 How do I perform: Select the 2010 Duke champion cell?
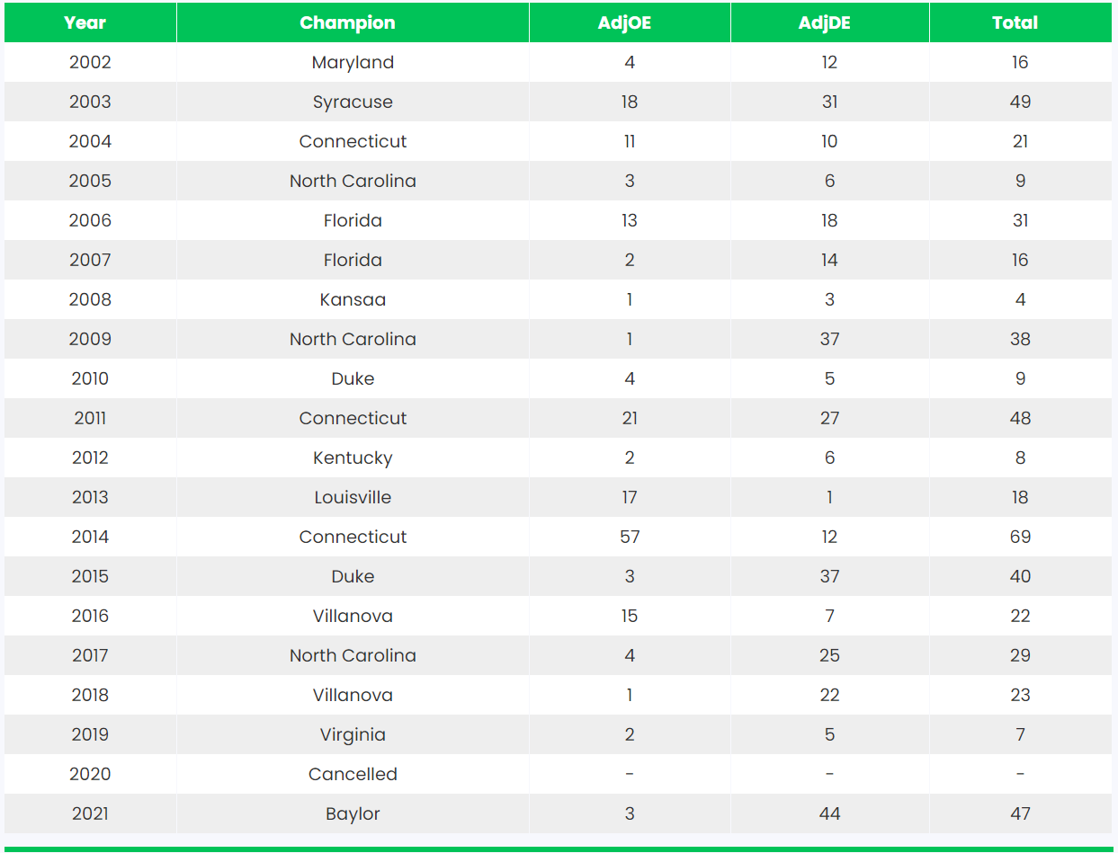coord(353,378)
